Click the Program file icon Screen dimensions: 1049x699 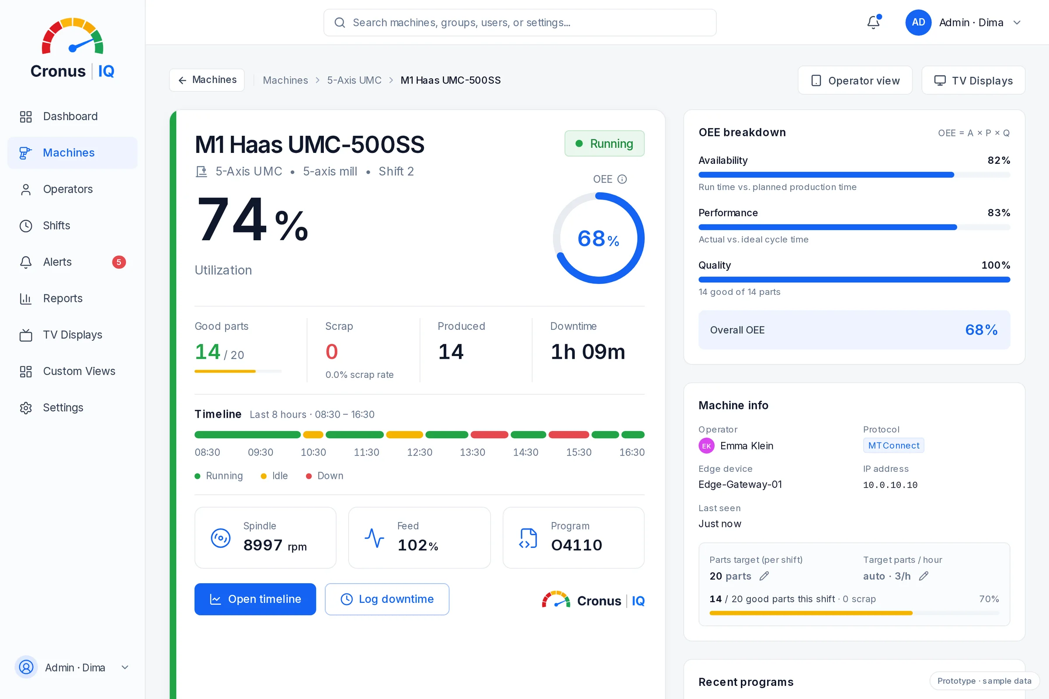pos(528,538)
